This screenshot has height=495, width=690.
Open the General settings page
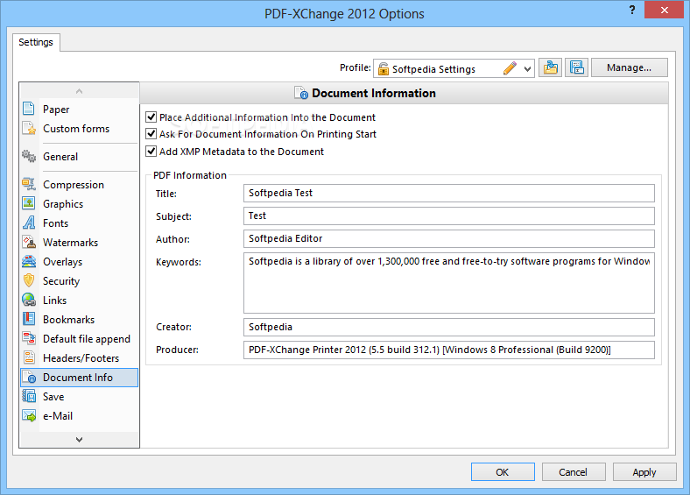coord(79,156)
